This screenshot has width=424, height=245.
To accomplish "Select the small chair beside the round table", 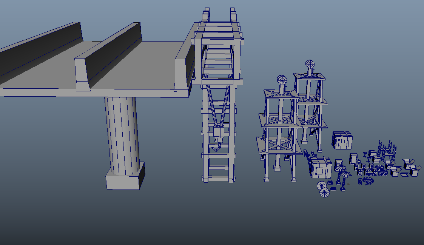I will click(x=360, y=181).
